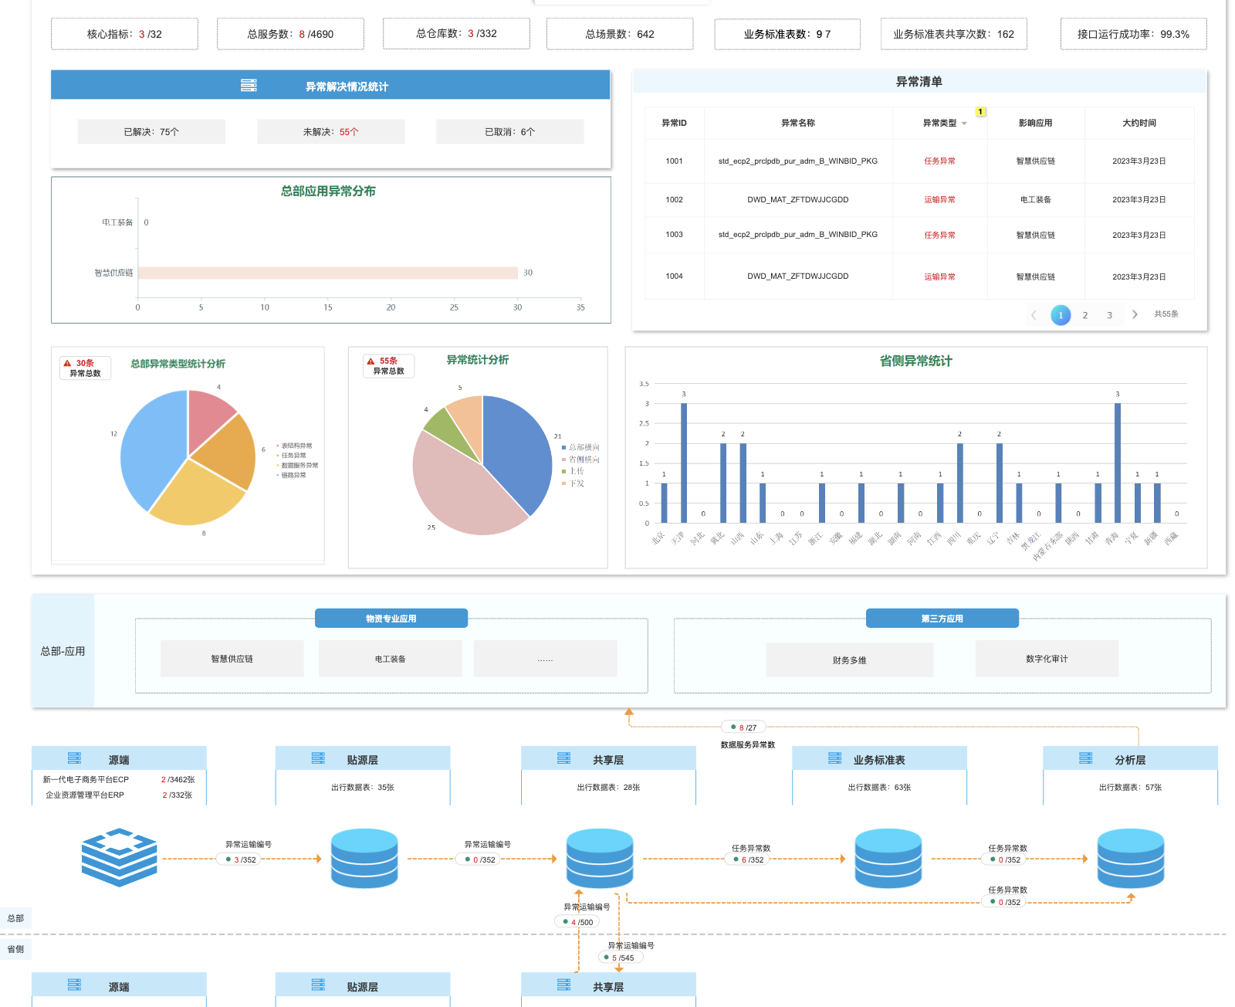Click the 已解决: 75个 box
Screen dimensions: 1235x1007
(x=151, y=132)
